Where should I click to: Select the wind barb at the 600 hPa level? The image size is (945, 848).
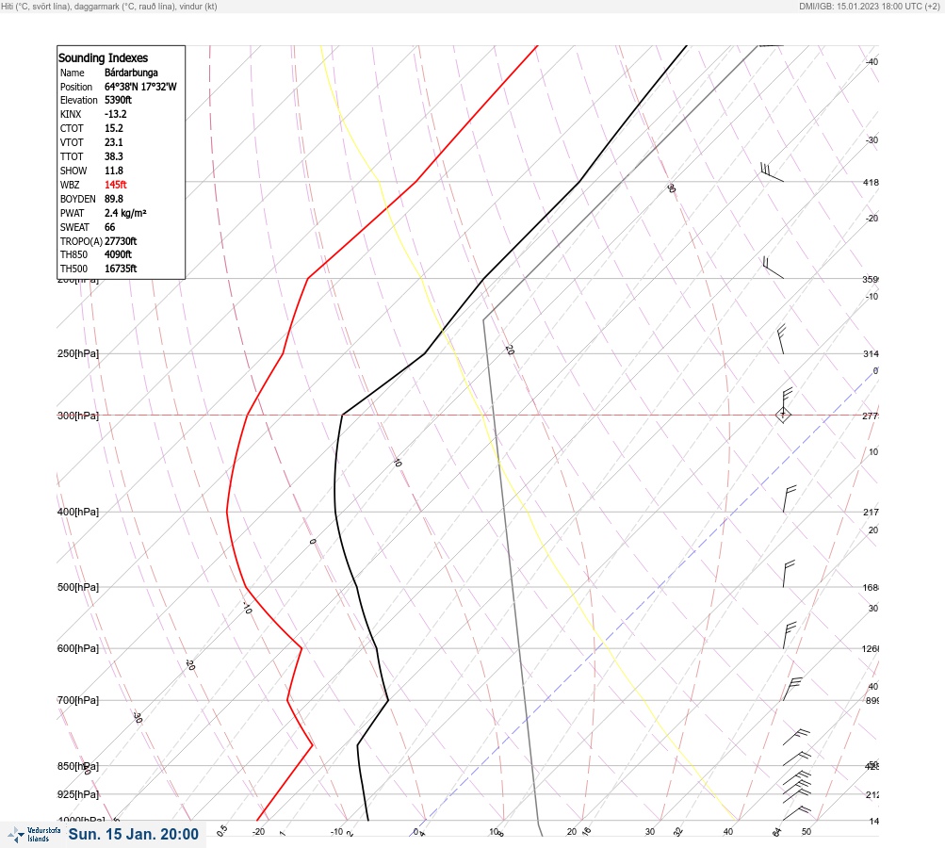(790, 635)
